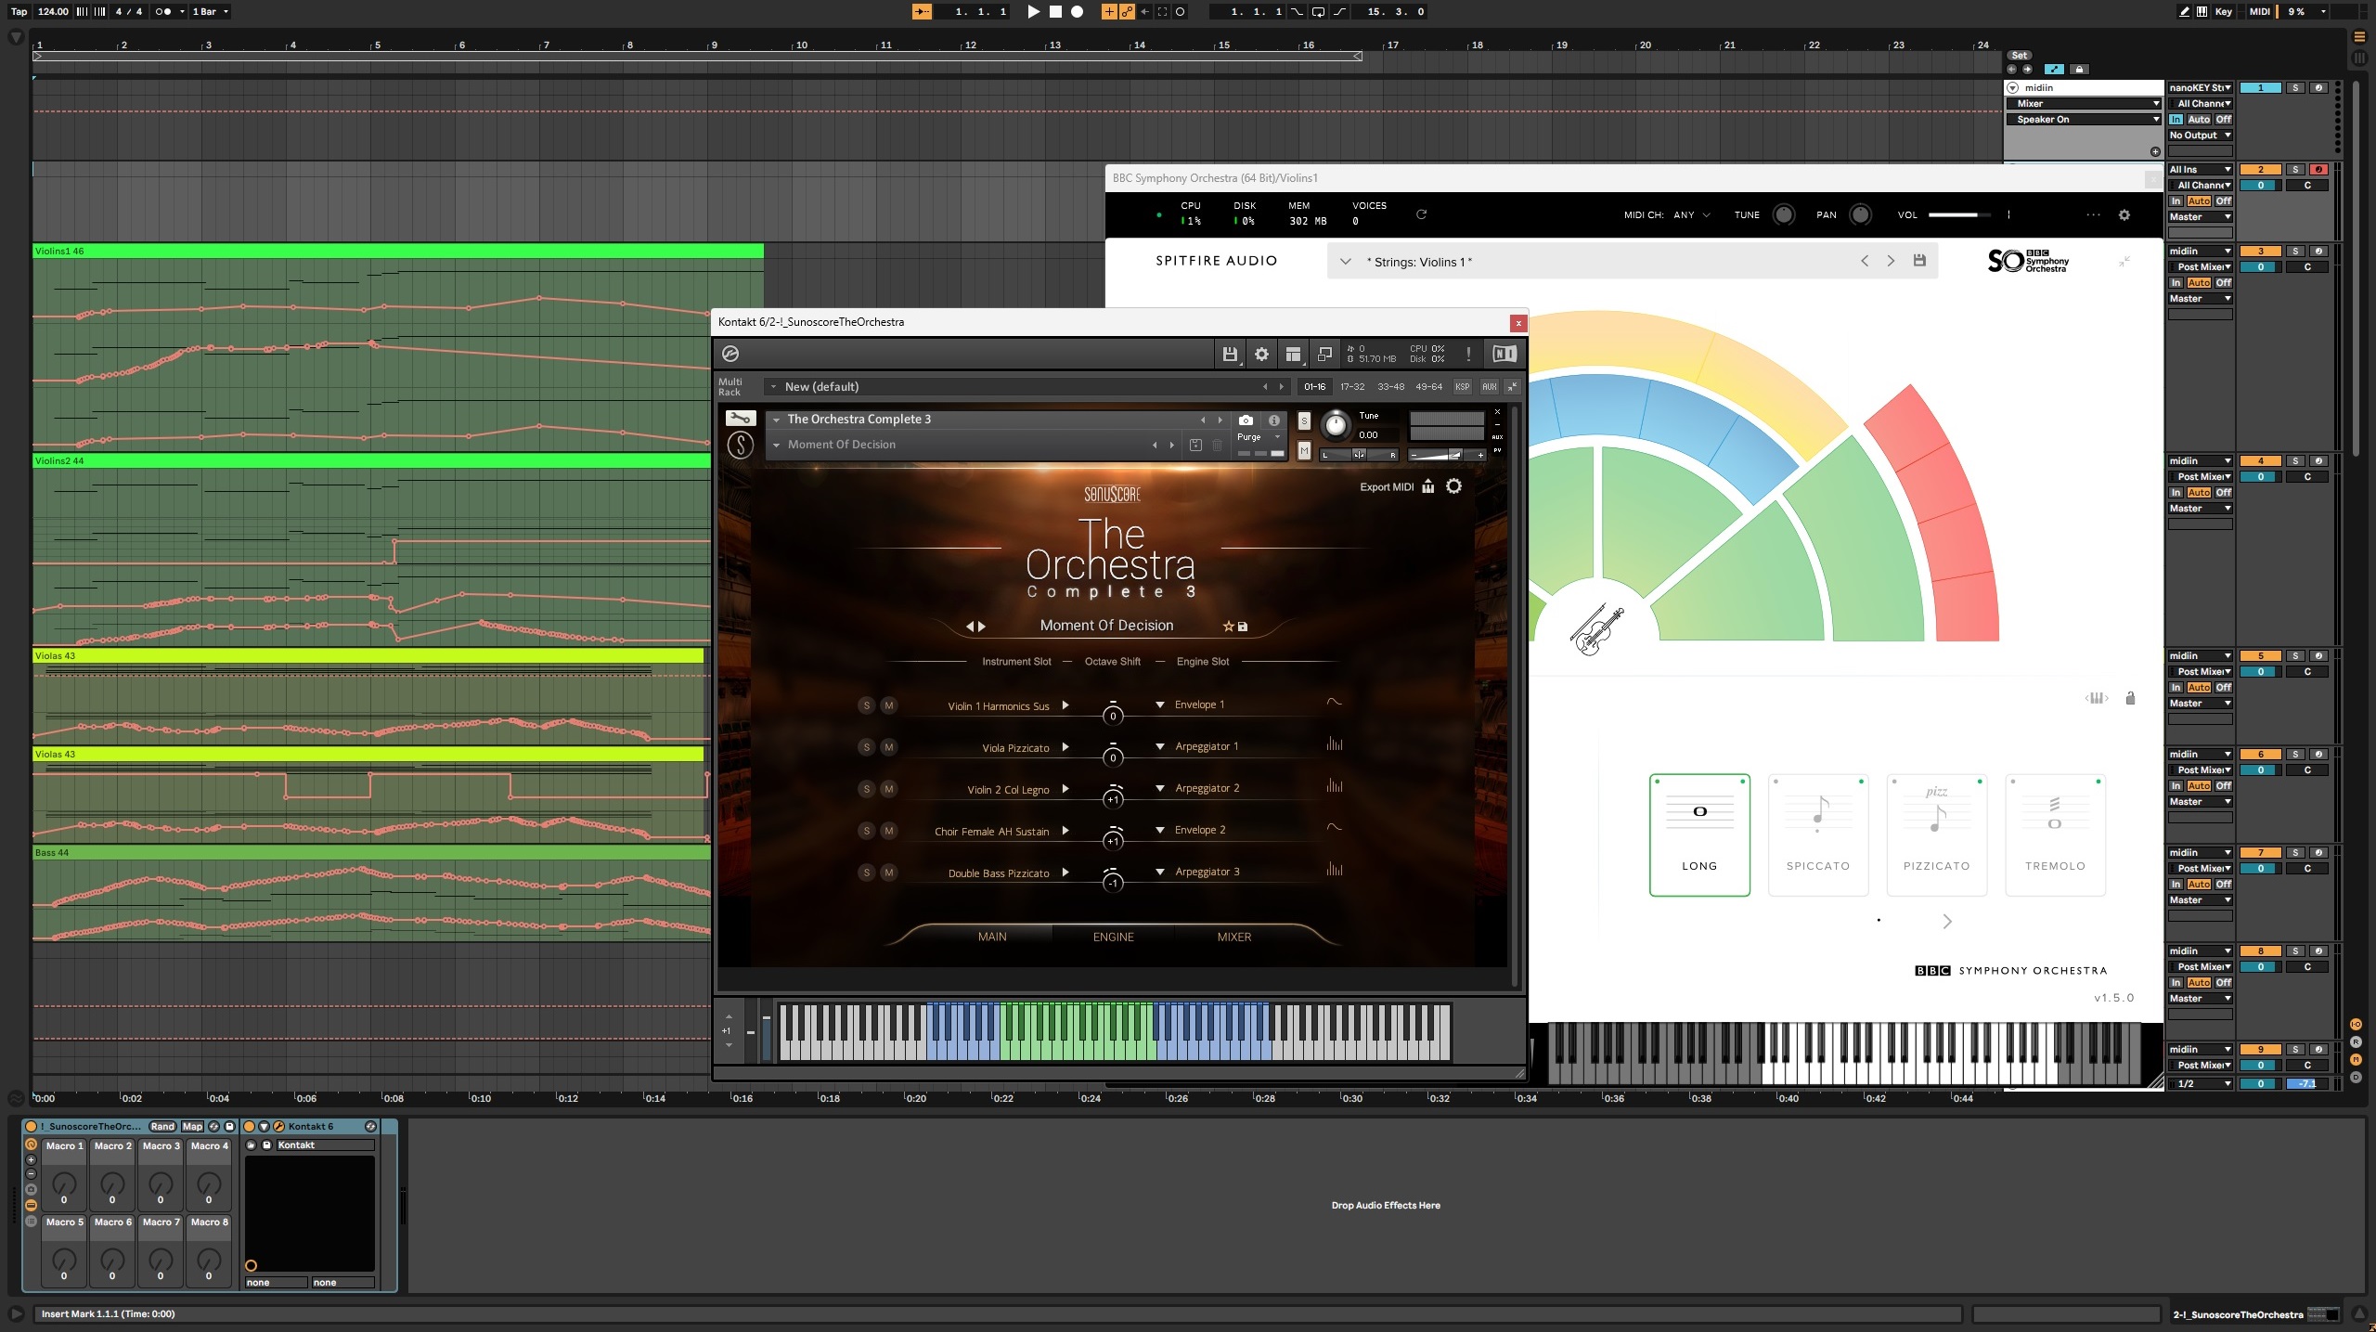Open the 1 Bar quantization dropdown

point(210,11)
